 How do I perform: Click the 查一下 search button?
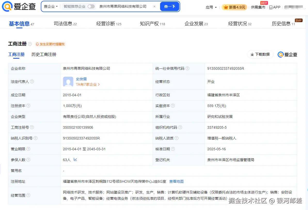[170, 6]
